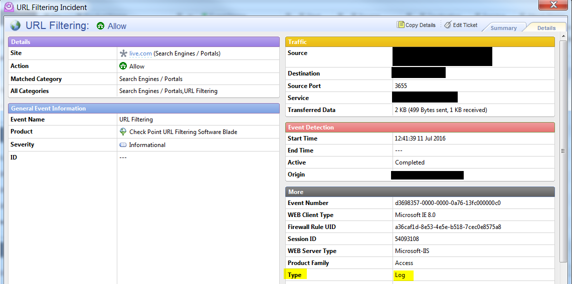Click the URL Filtering Incident window icon
This screenshot has width=572, height=284.
9,7
